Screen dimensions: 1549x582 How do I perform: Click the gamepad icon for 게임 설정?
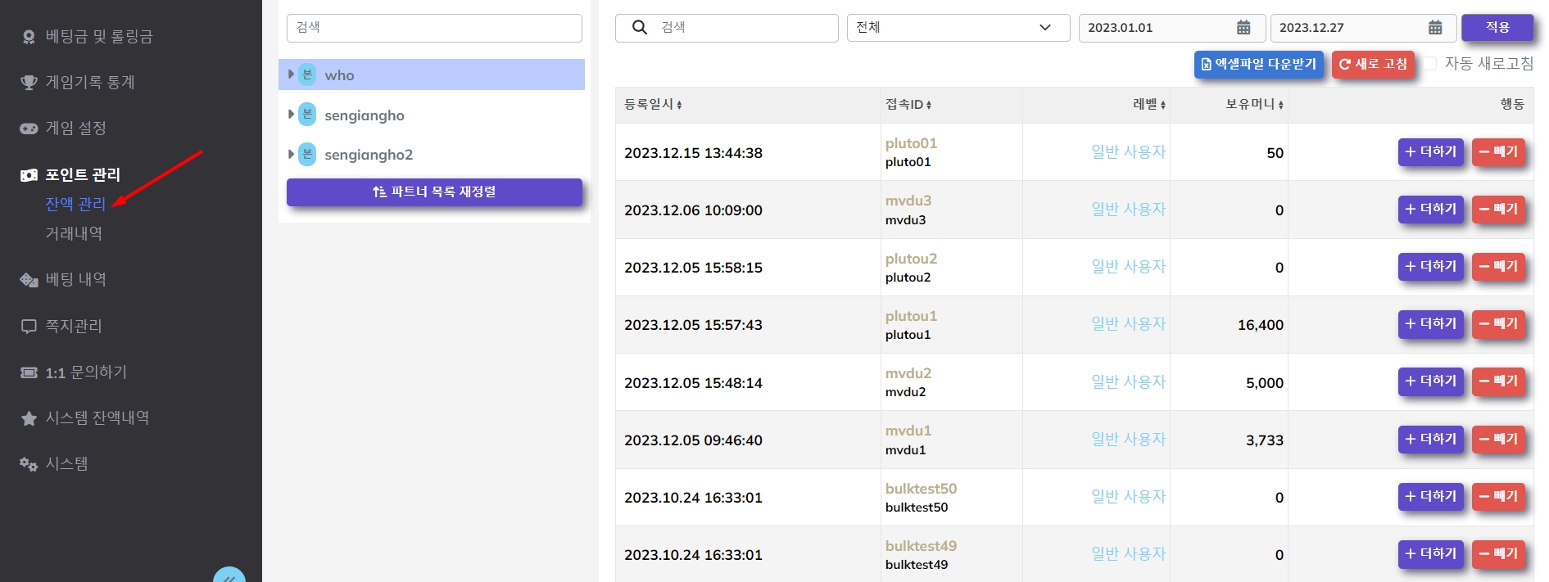coord(29,129)
